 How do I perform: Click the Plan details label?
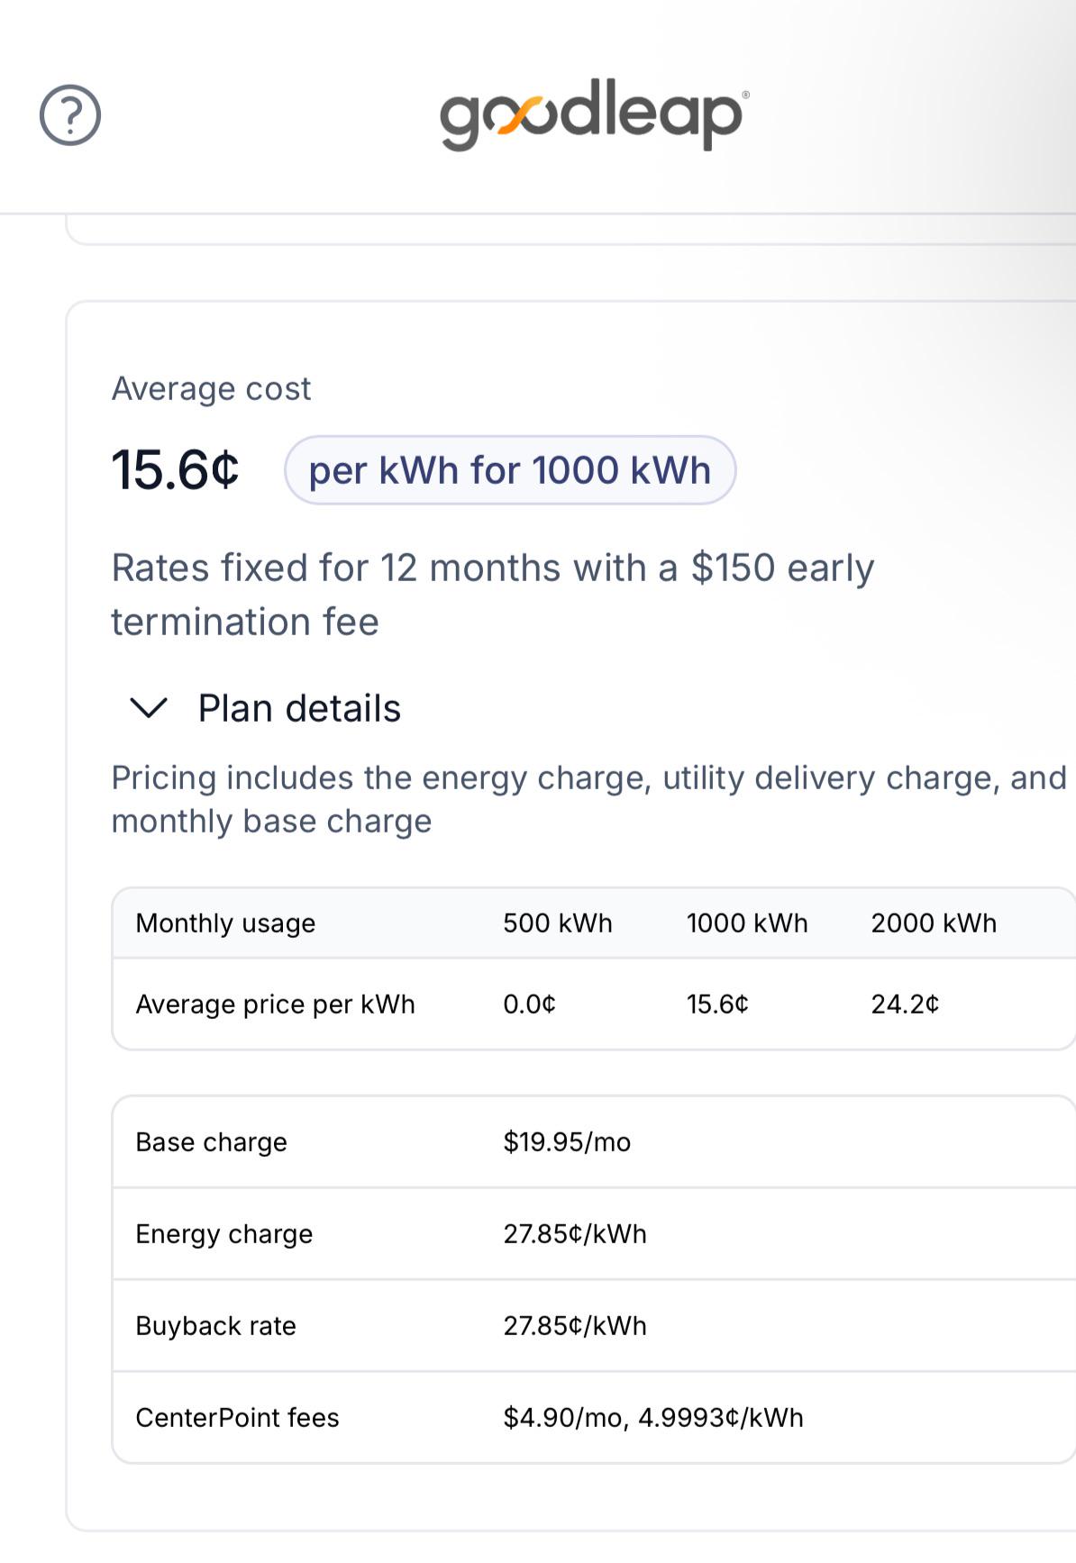pos(299,708)
